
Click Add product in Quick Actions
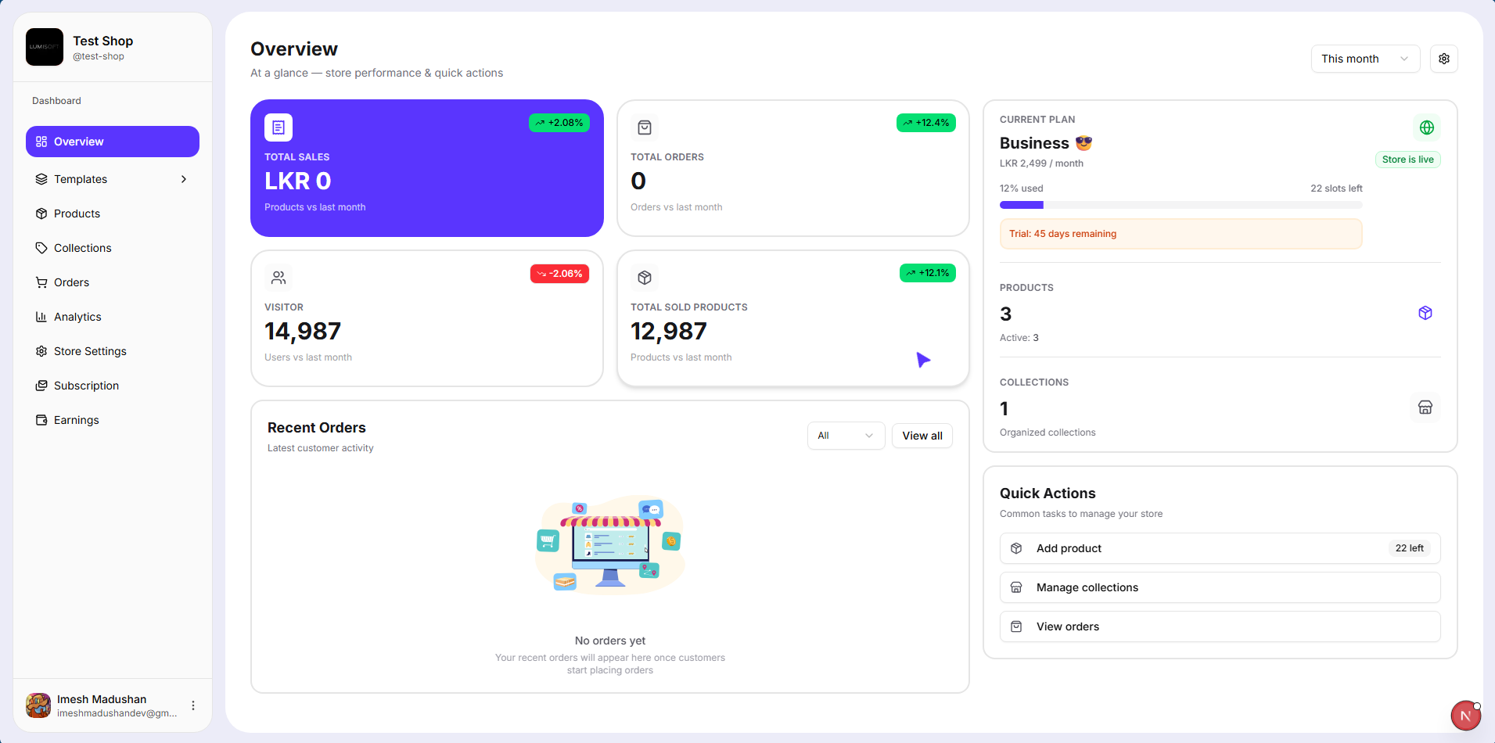(x=1219, y=548)
